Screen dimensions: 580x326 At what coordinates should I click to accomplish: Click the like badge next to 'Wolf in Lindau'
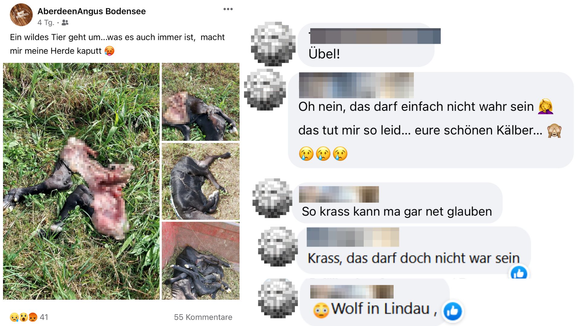[452, 311]
